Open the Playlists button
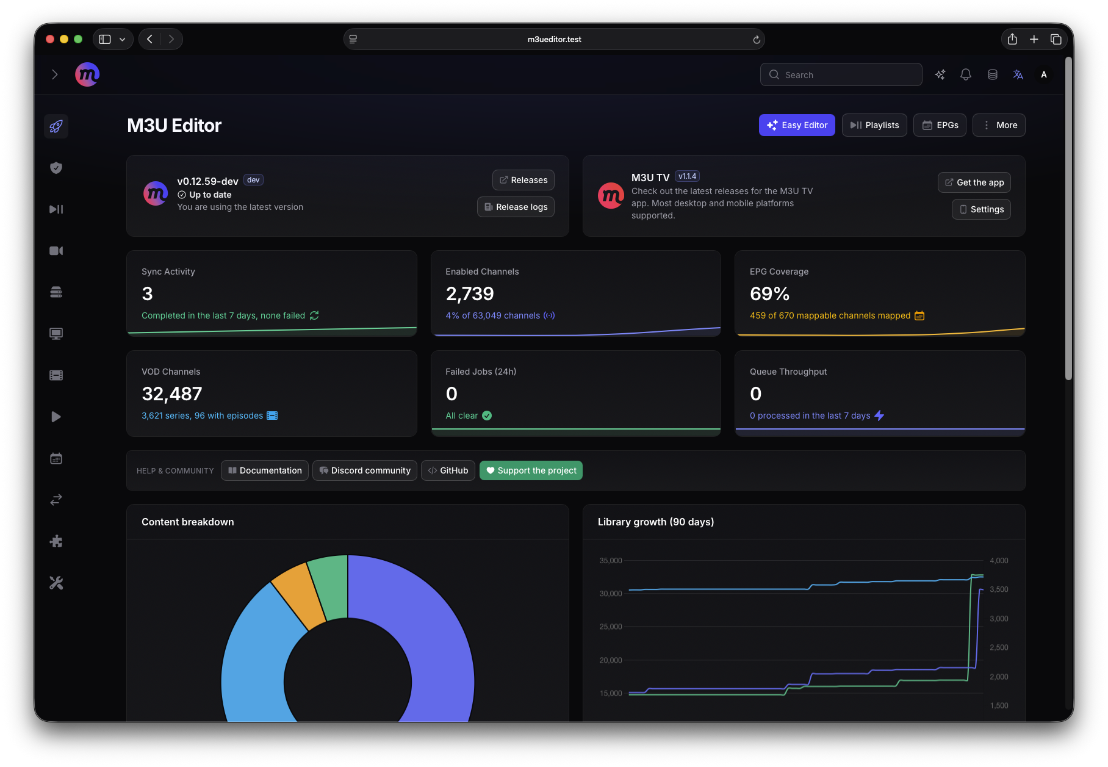The height and width of the screenshot is (767, 1108). (874, 125)
